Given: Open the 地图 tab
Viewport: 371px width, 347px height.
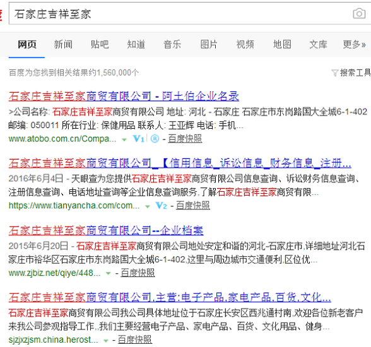Looking at the screenshot, I should [x=282, y=44].
